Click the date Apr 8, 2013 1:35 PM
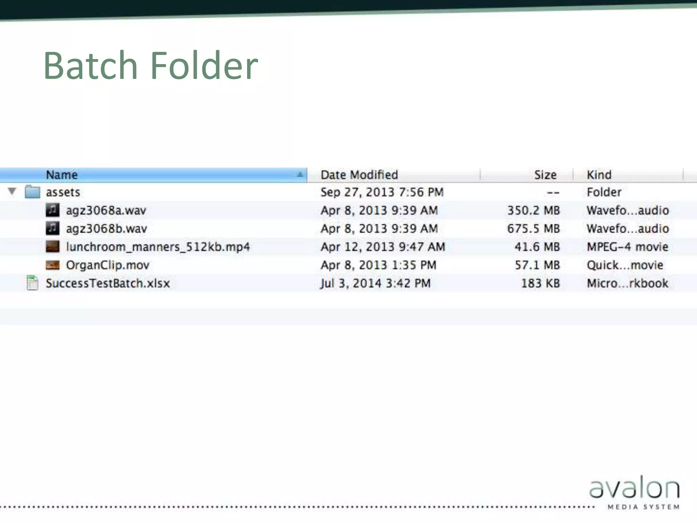The image size is (697, 523). pos(378,265)
